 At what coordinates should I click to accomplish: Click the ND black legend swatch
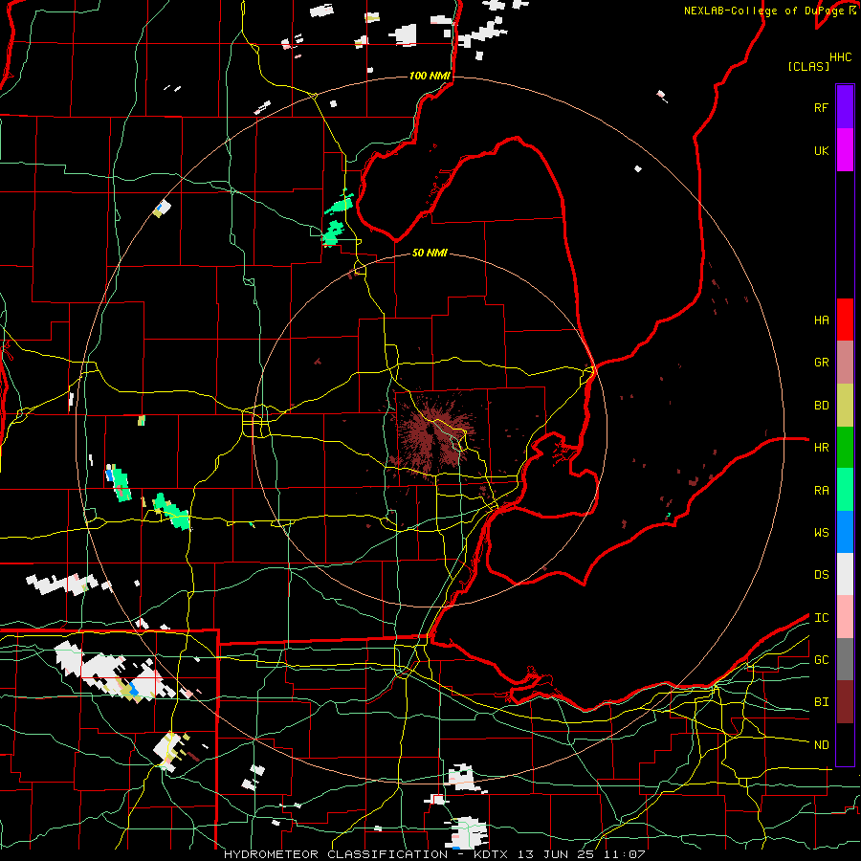(x=845, y=744)
